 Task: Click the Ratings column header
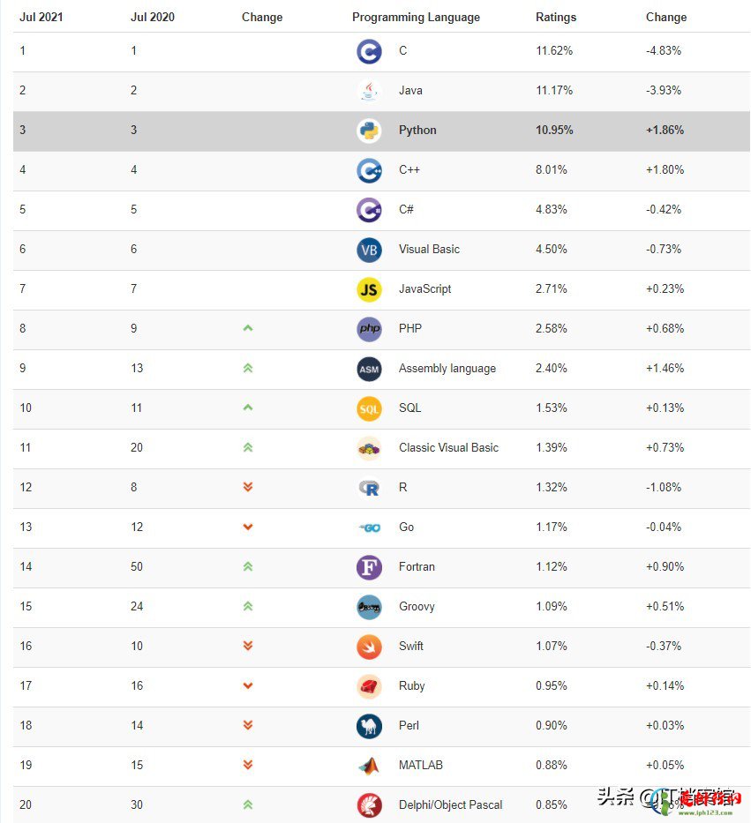pyautogui.click(x=556, y=18)
